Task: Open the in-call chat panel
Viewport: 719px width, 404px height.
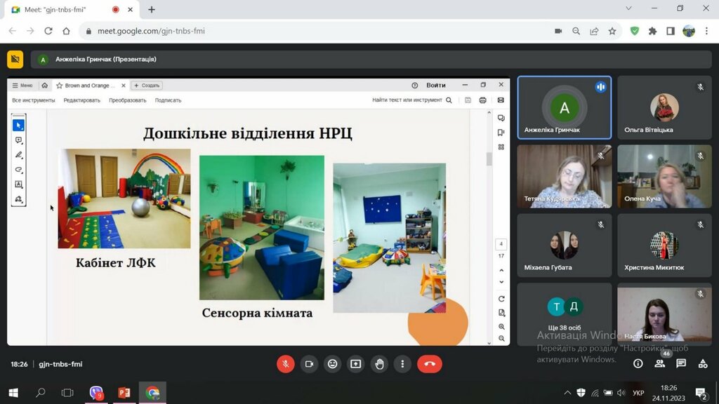Action: click(681, 363)
